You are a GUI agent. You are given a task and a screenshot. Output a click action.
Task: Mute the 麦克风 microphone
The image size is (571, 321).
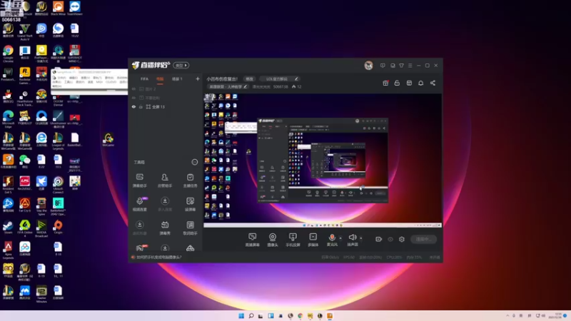click(x=332, y=240)
